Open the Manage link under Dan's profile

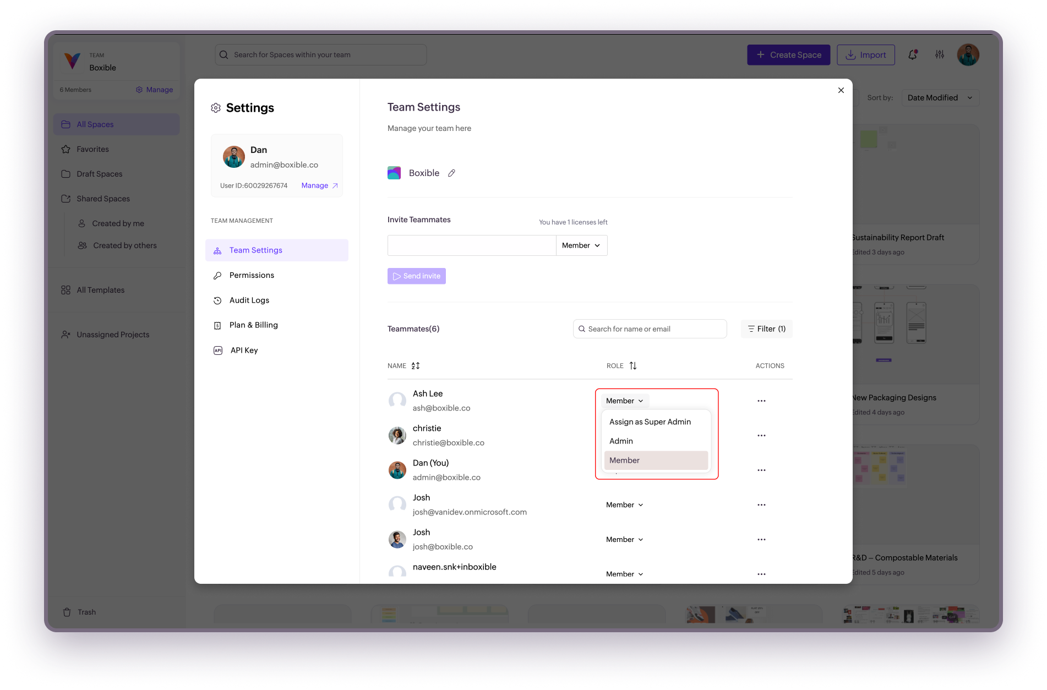[x=319, y=185]
